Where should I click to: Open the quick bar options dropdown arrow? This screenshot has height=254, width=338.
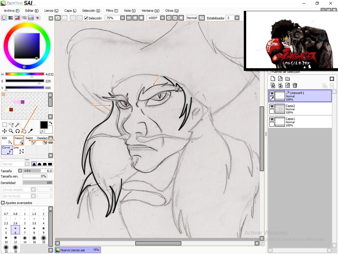point(51,18)
